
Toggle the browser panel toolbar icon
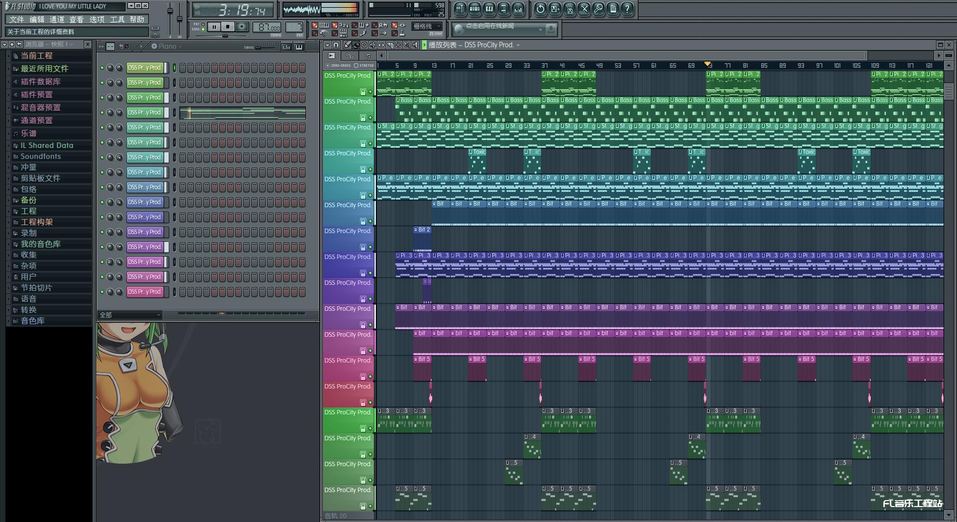click(503, 8)
